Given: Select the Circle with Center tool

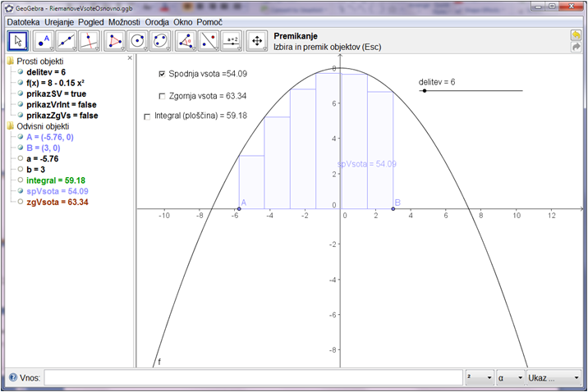Looking at the screenshot, I should (137, 41).
